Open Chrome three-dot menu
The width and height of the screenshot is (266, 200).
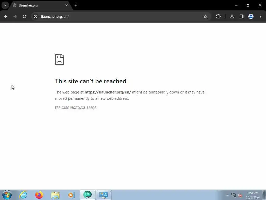tap(260, 16)
